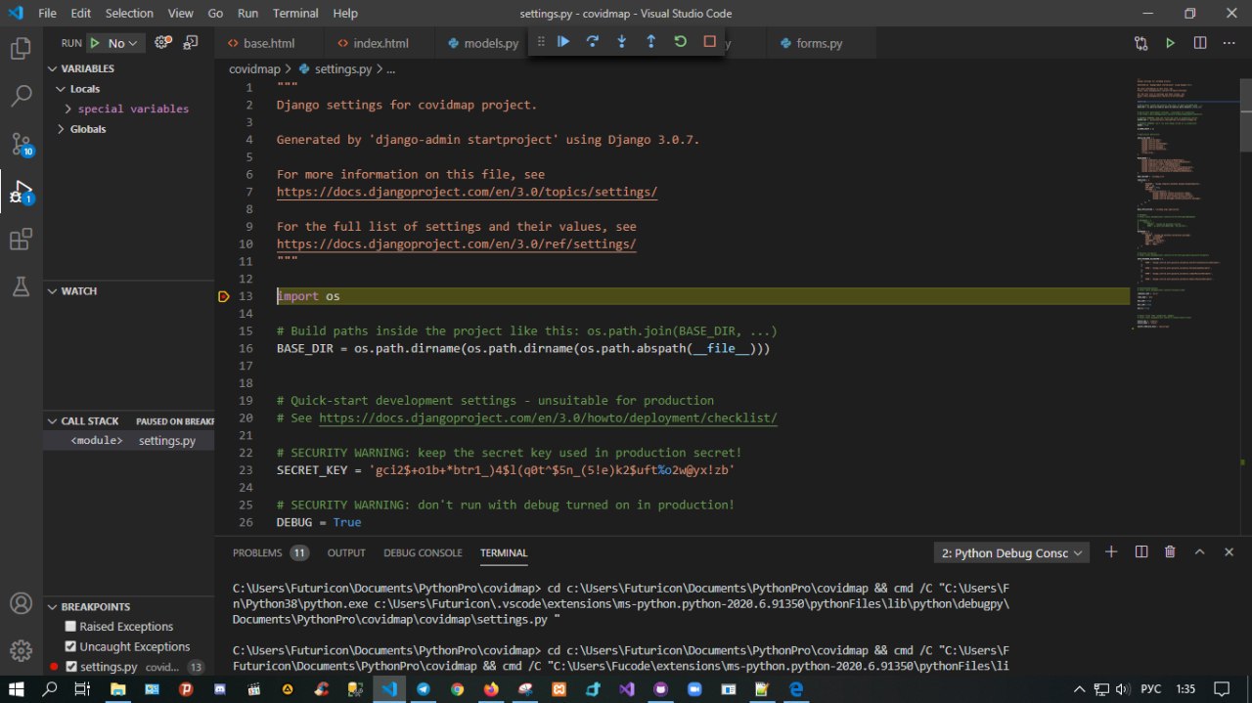This screenshot has height=703, width=1252.
Task: Open Firefox from the taskbar
Action: tap(491, 689)
